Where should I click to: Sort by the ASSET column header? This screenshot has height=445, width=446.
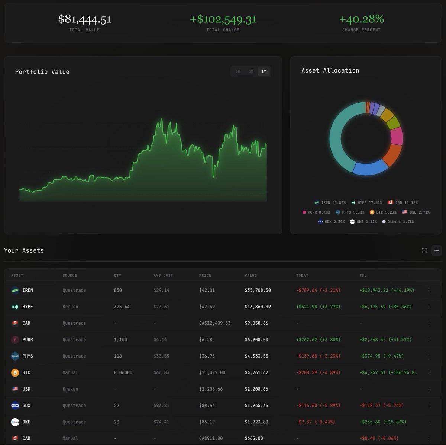pos(17,276)
